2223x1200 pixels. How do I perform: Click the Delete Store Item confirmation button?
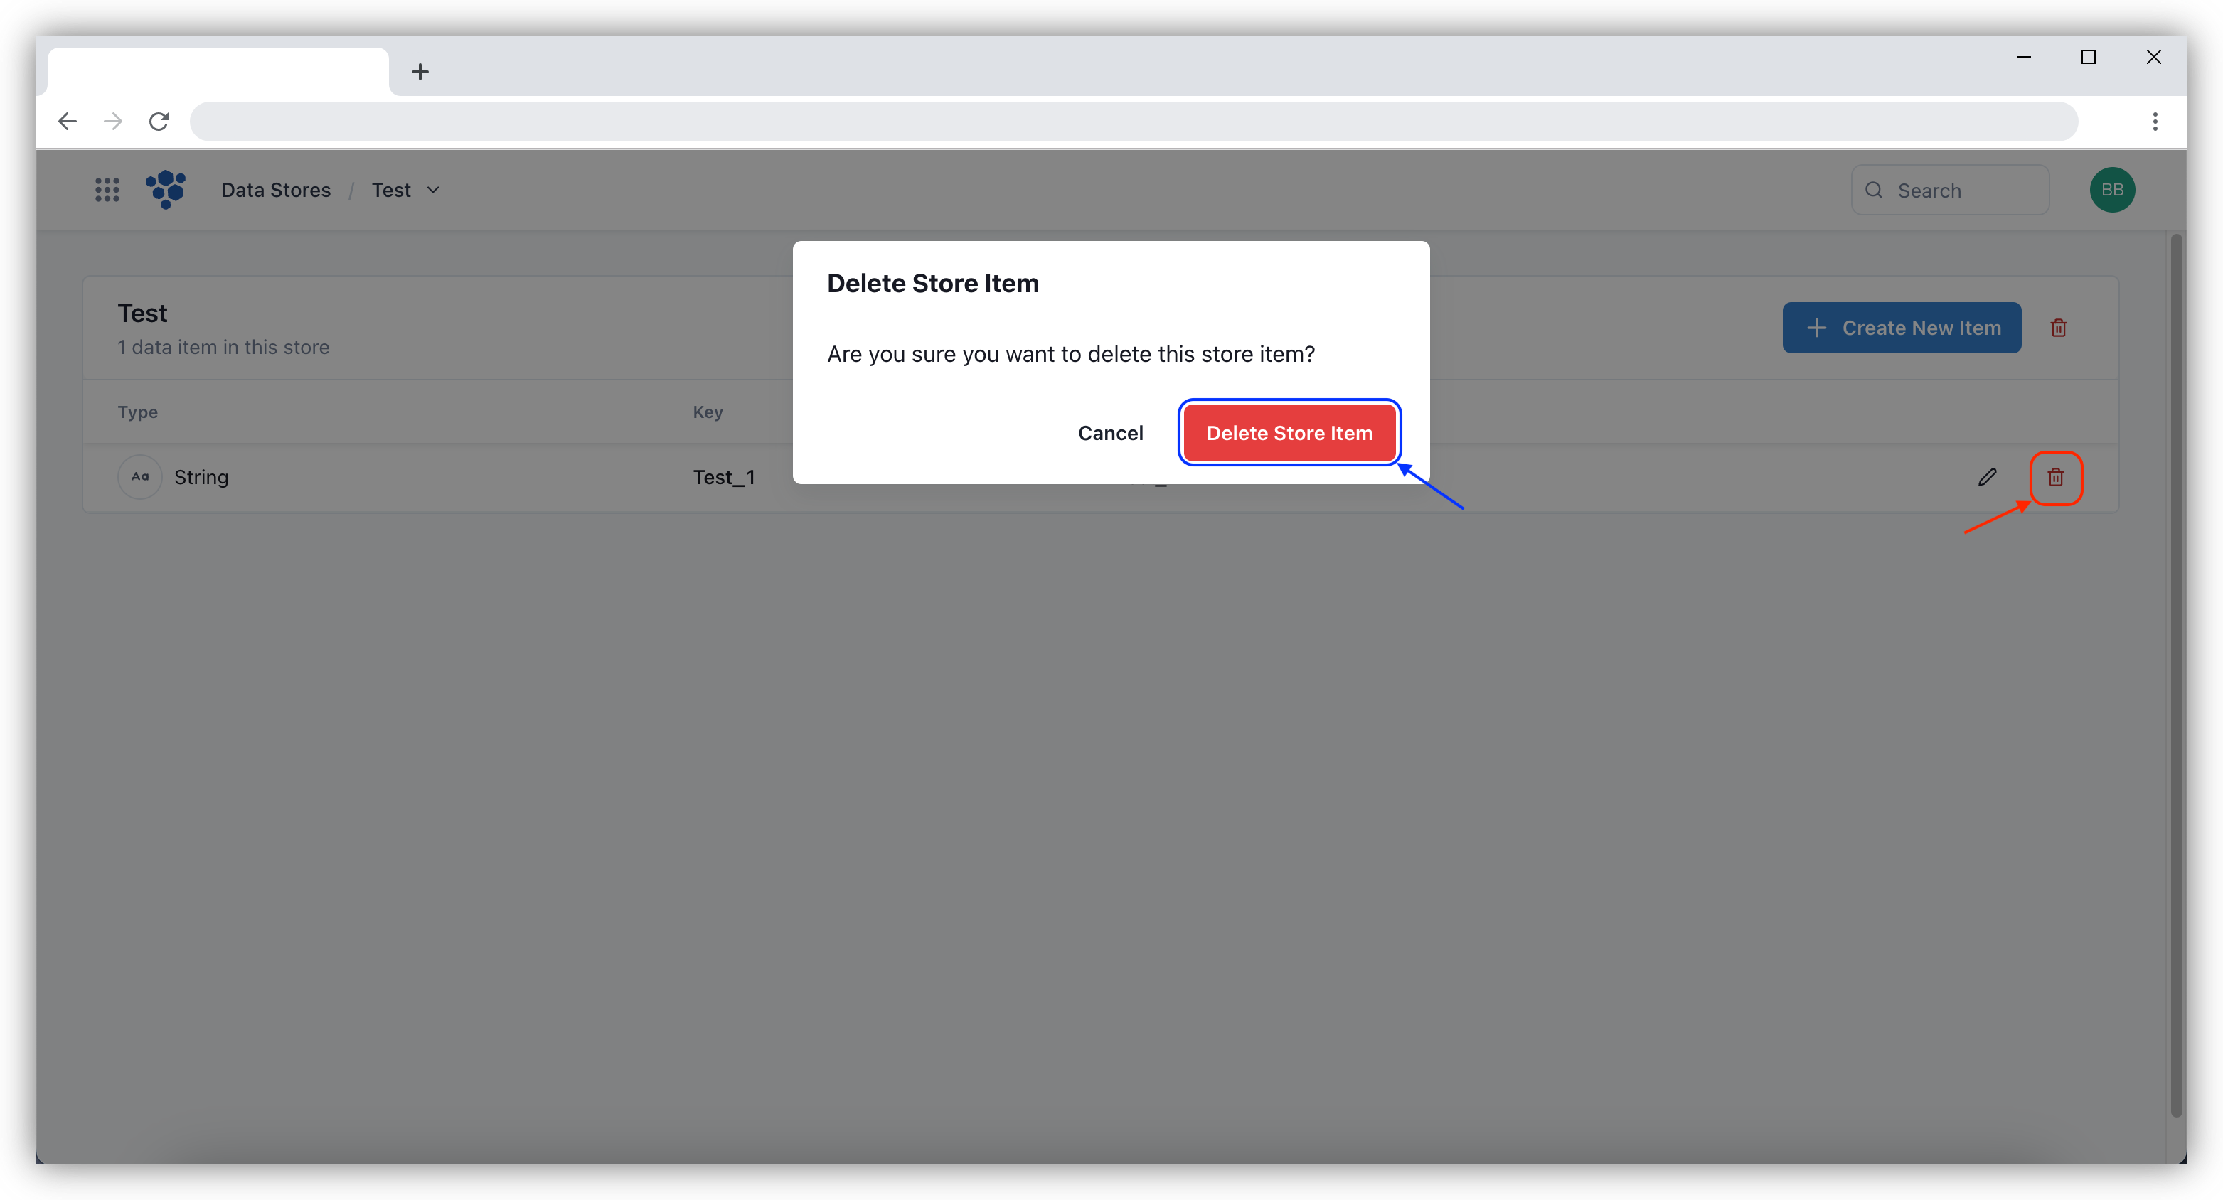click(x=1289, y=432)
